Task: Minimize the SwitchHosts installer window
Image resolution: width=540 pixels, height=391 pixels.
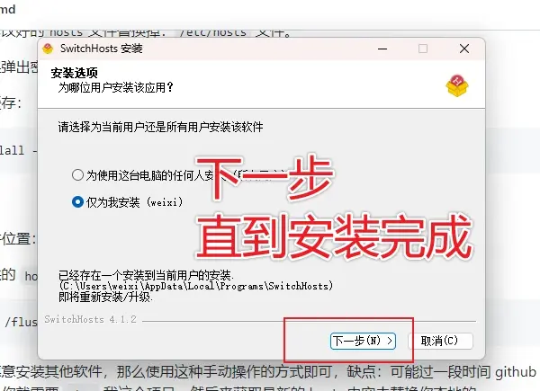Action: point(382,49)
